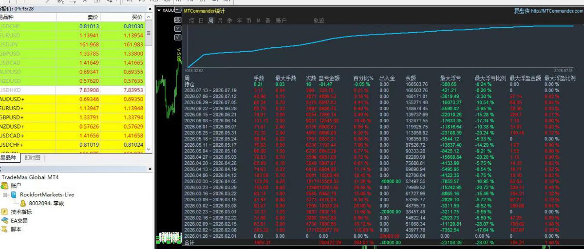Switch to the M tab in MTCommander
Viewport: 584px width, 249px height.
coord(259,20)
